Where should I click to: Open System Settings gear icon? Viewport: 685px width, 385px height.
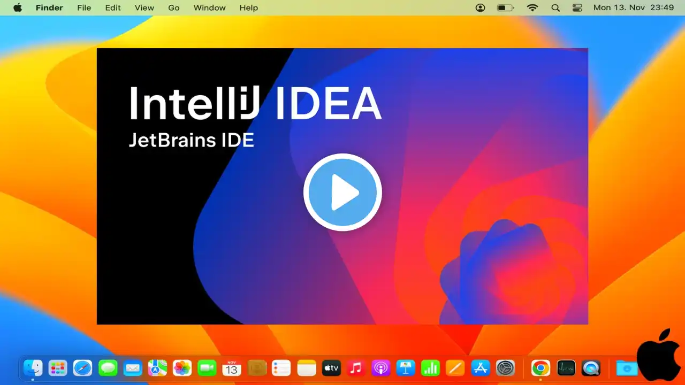pos(505,368)
